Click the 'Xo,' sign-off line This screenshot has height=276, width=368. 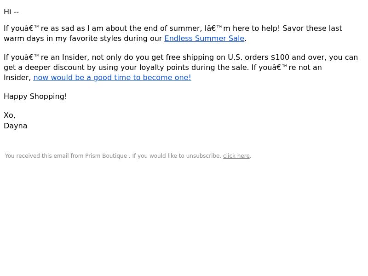point(10,115)
